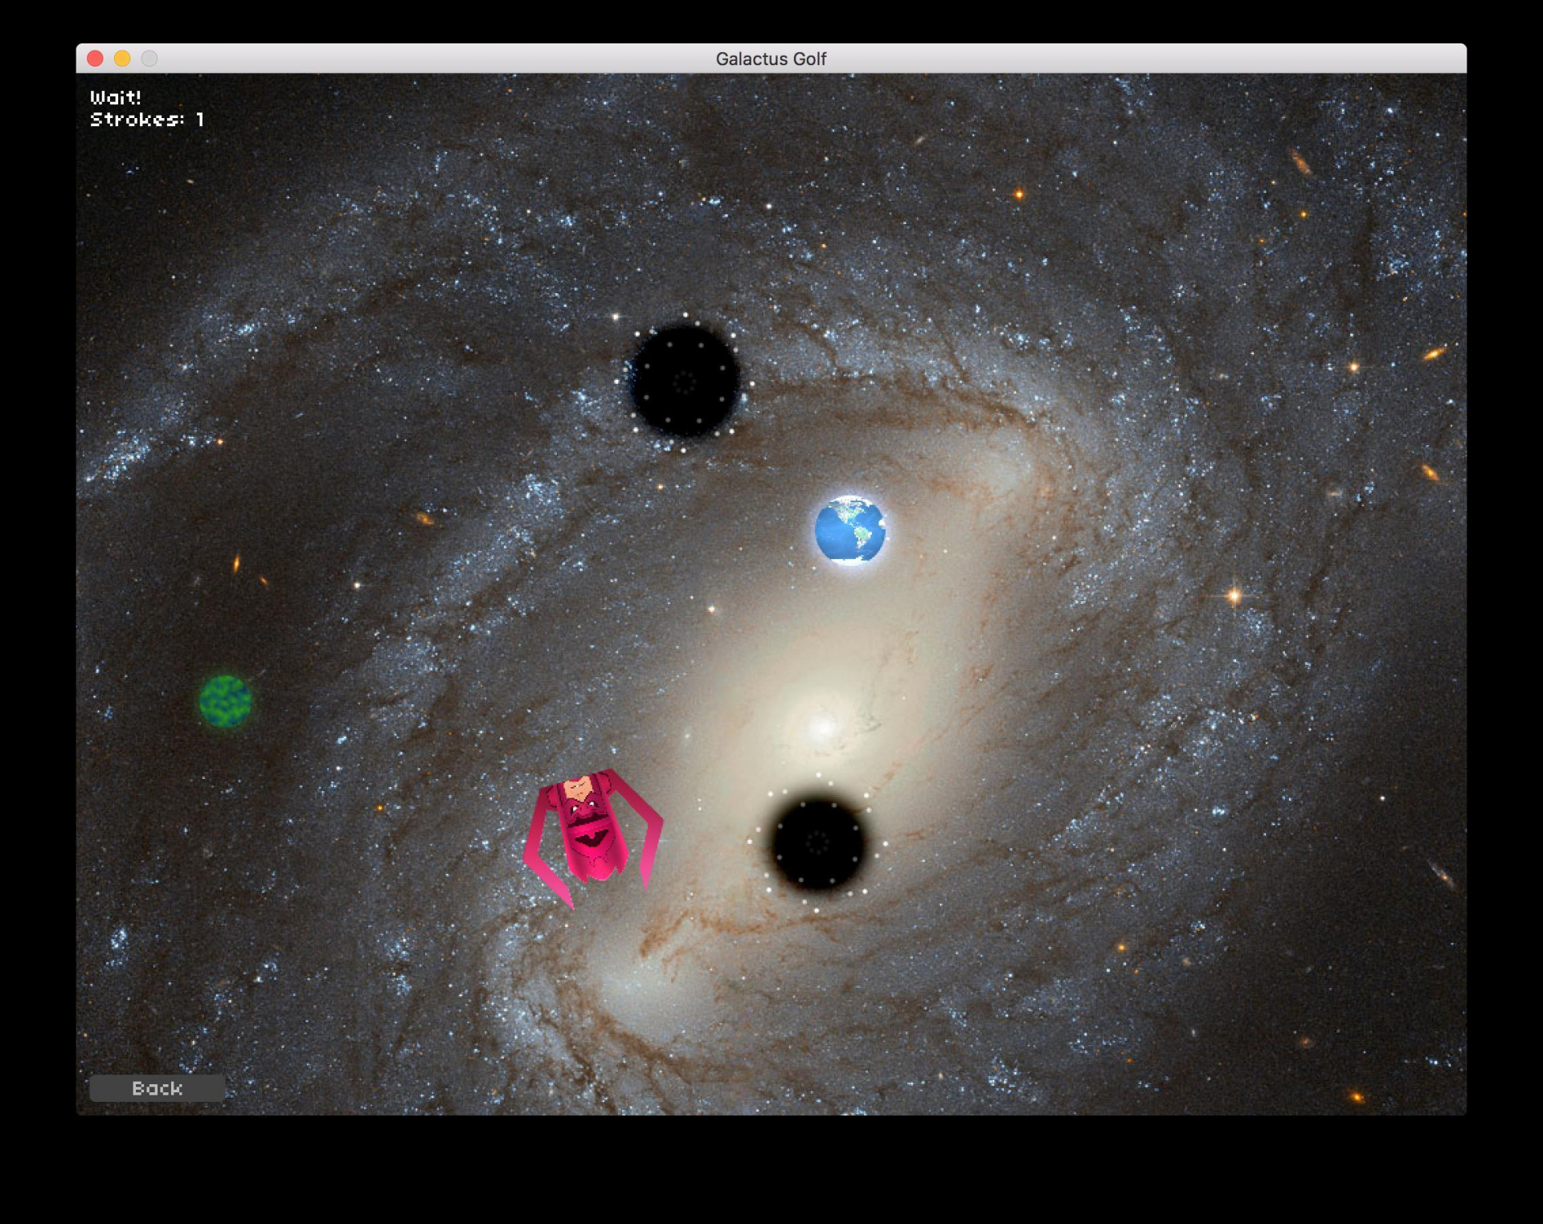The image size is (1543, 1224).
Task: Click the "Wait!" status text
Action: pos(116,97)
